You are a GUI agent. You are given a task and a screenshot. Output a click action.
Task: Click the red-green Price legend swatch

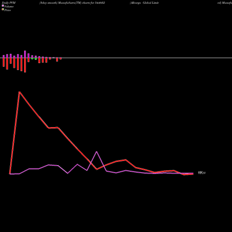click(x=3, y=9)
